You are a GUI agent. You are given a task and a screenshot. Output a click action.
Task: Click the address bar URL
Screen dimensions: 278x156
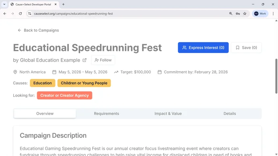[x=73, y=14]
